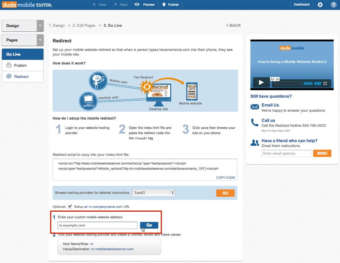This screenshot has width=340, height=263.
Task: Click the m.companyname.com link
Action: coord(105,207)
